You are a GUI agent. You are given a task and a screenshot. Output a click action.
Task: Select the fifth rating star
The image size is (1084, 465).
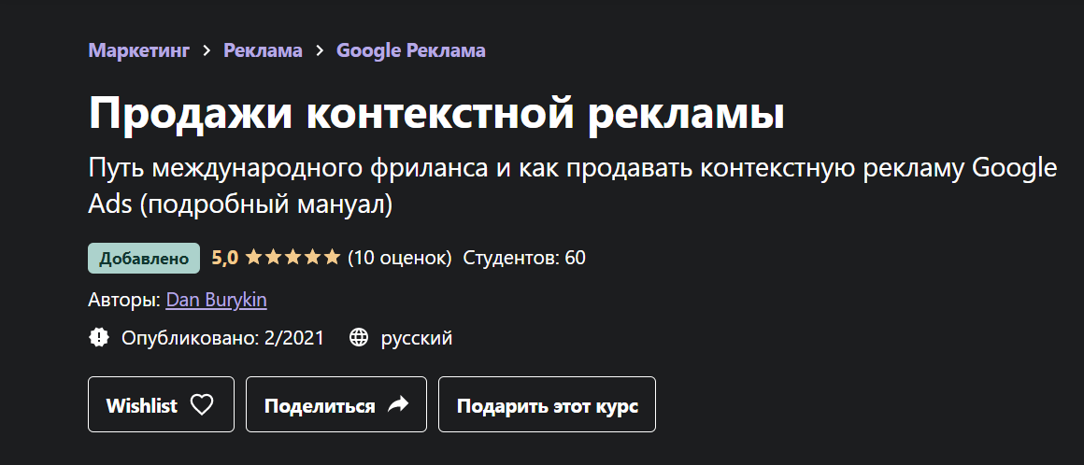tap(332, 258)
